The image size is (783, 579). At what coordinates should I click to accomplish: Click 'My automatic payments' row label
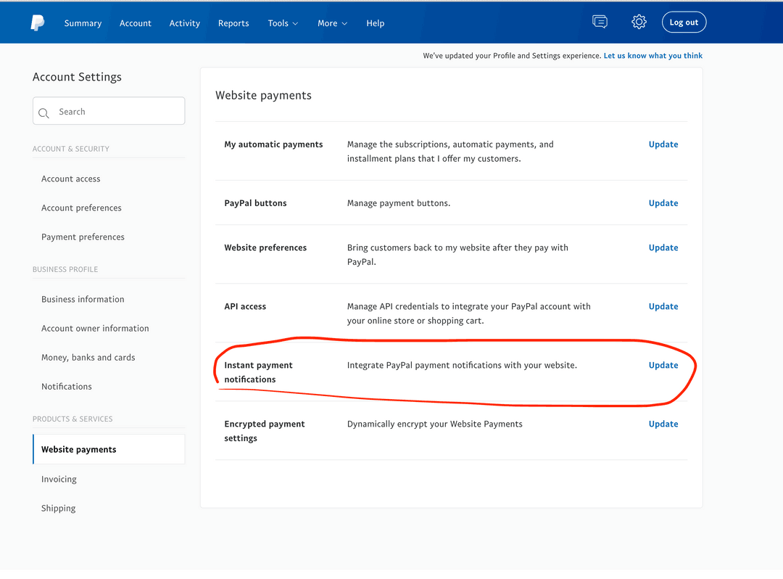pos(273,144)
